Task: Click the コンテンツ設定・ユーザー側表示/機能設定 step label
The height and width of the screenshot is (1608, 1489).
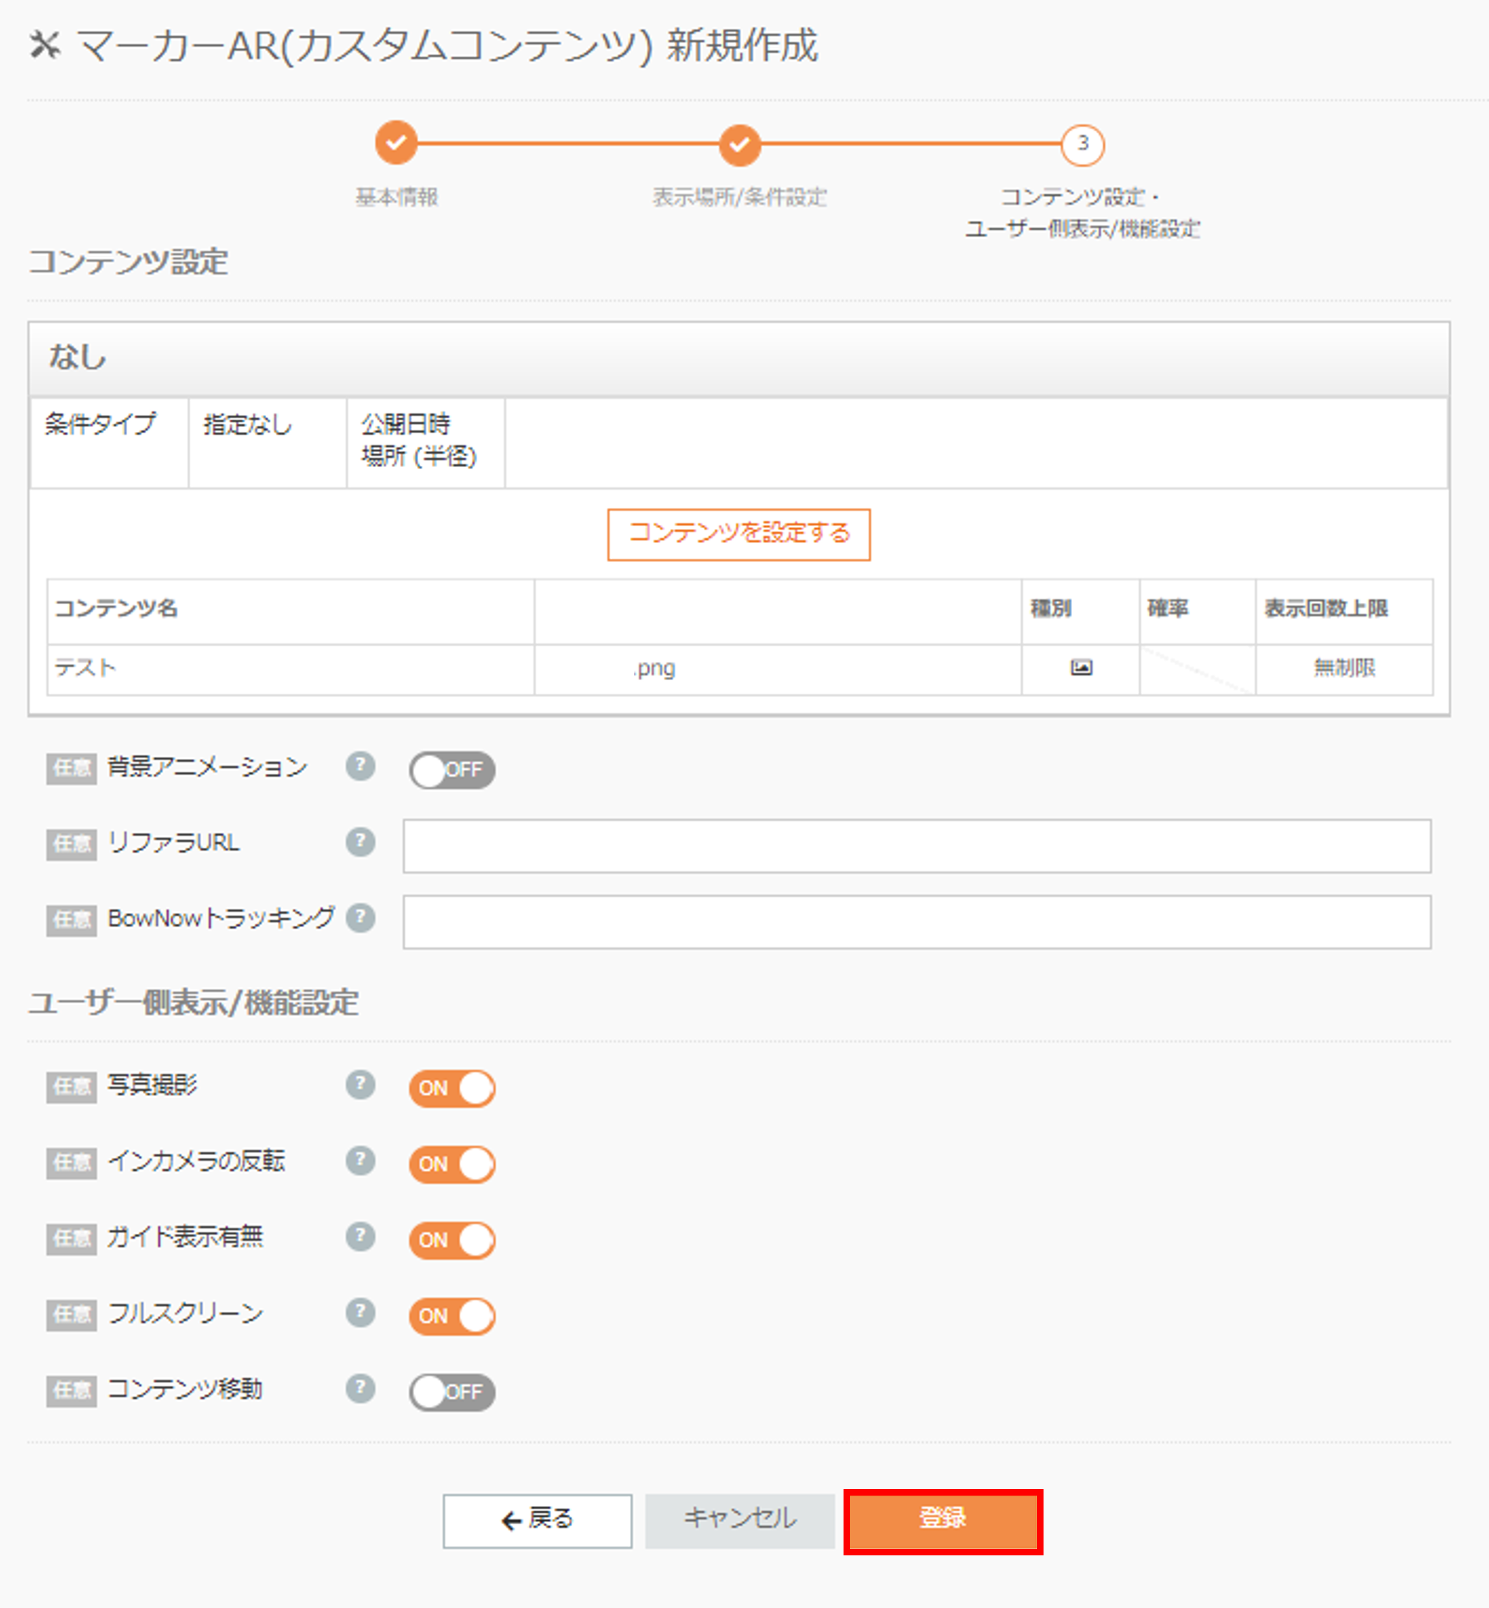Action: click(x=1082, y=213)
